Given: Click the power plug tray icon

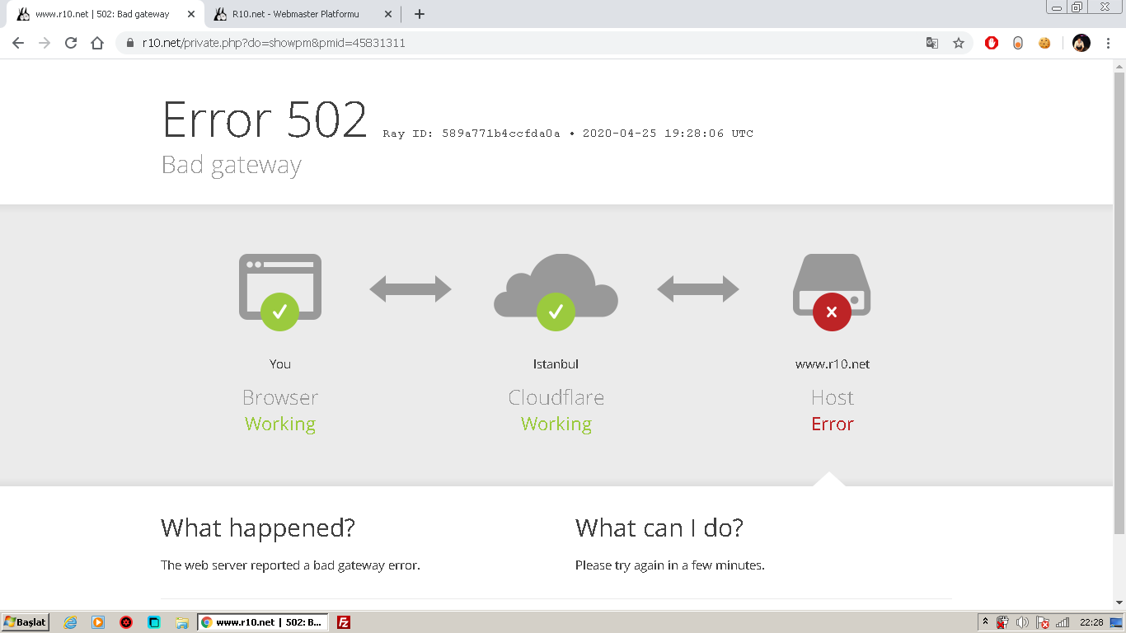Looking at the screenshot, I should click(1002, 622).
